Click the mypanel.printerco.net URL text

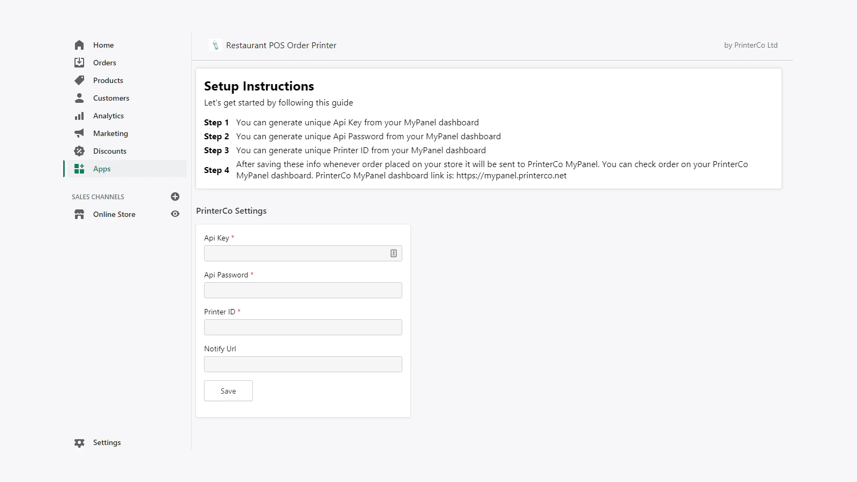tap(512, 176)
